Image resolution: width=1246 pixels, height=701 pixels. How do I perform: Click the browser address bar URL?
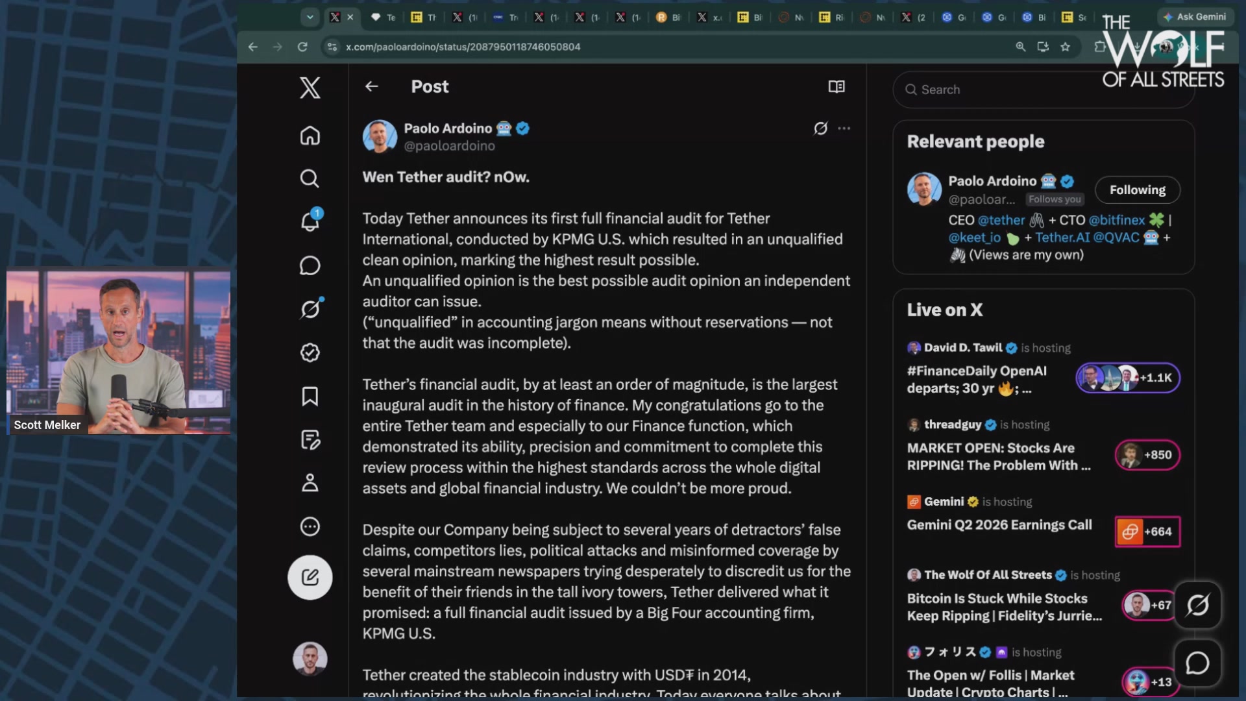pos(463,47)
